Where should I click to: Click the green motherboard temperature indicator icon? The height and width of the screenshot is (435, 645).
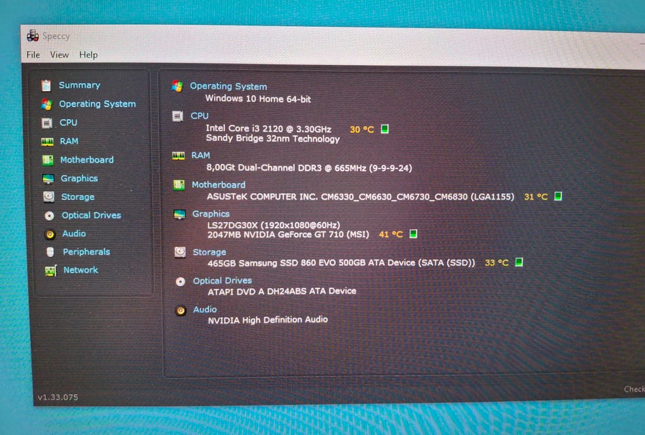pyautogui.click(x=558, y=196)
